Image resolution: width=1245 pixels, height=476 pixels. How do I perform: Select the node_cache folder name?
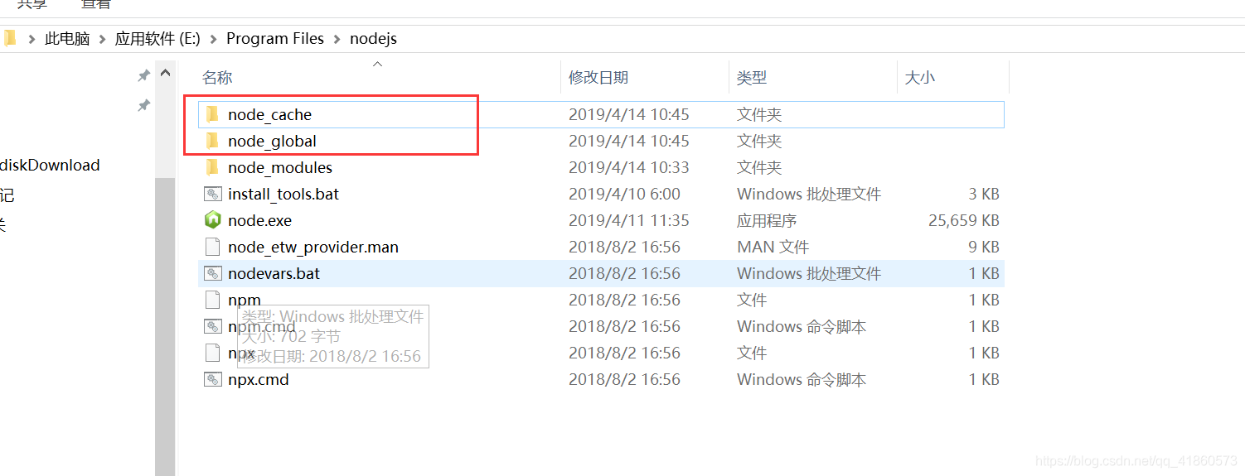(269, 115)
